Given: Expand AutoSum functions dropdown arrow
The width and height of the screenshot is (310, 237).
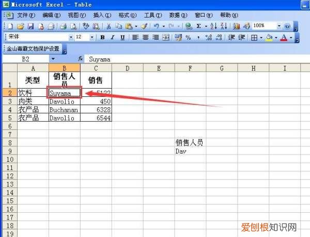Looking at the screenshot, I should 206,26.
